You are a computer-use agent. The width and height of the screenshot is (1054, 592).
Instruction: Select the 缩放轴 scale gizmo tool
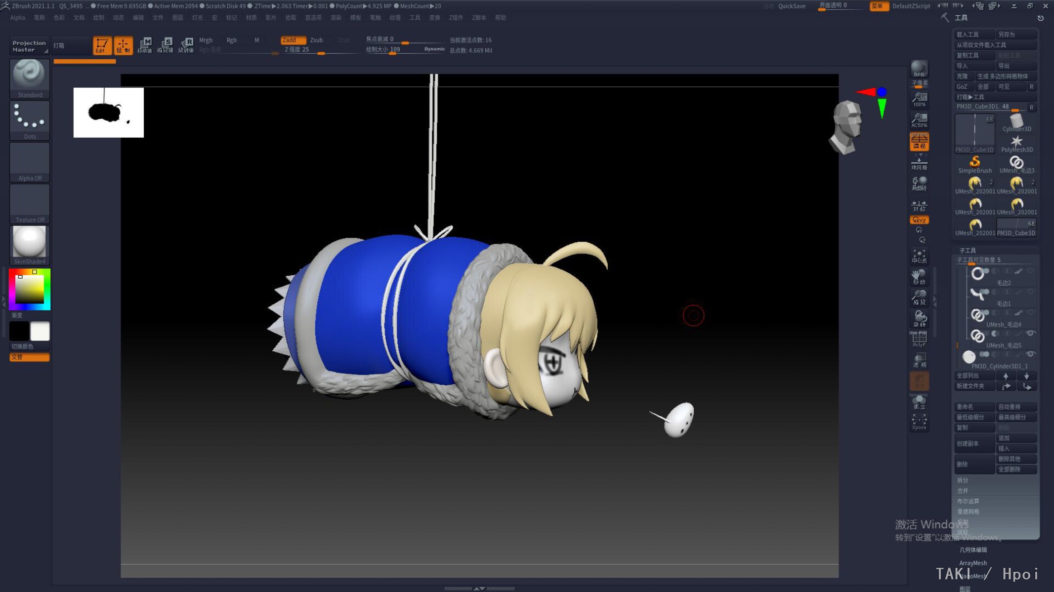pos(165,45)
